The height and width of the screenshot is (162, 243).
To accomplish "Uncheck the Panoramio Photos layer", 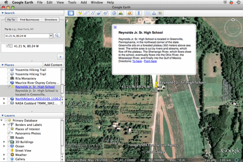I will [9, 133].
